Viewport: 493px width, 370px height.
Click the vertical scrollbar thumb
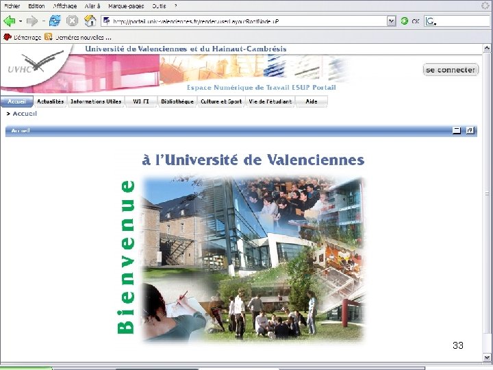point(487,193)
